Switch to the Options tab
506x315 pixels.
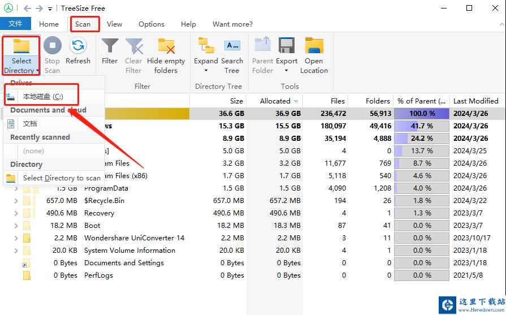point(152,24)
